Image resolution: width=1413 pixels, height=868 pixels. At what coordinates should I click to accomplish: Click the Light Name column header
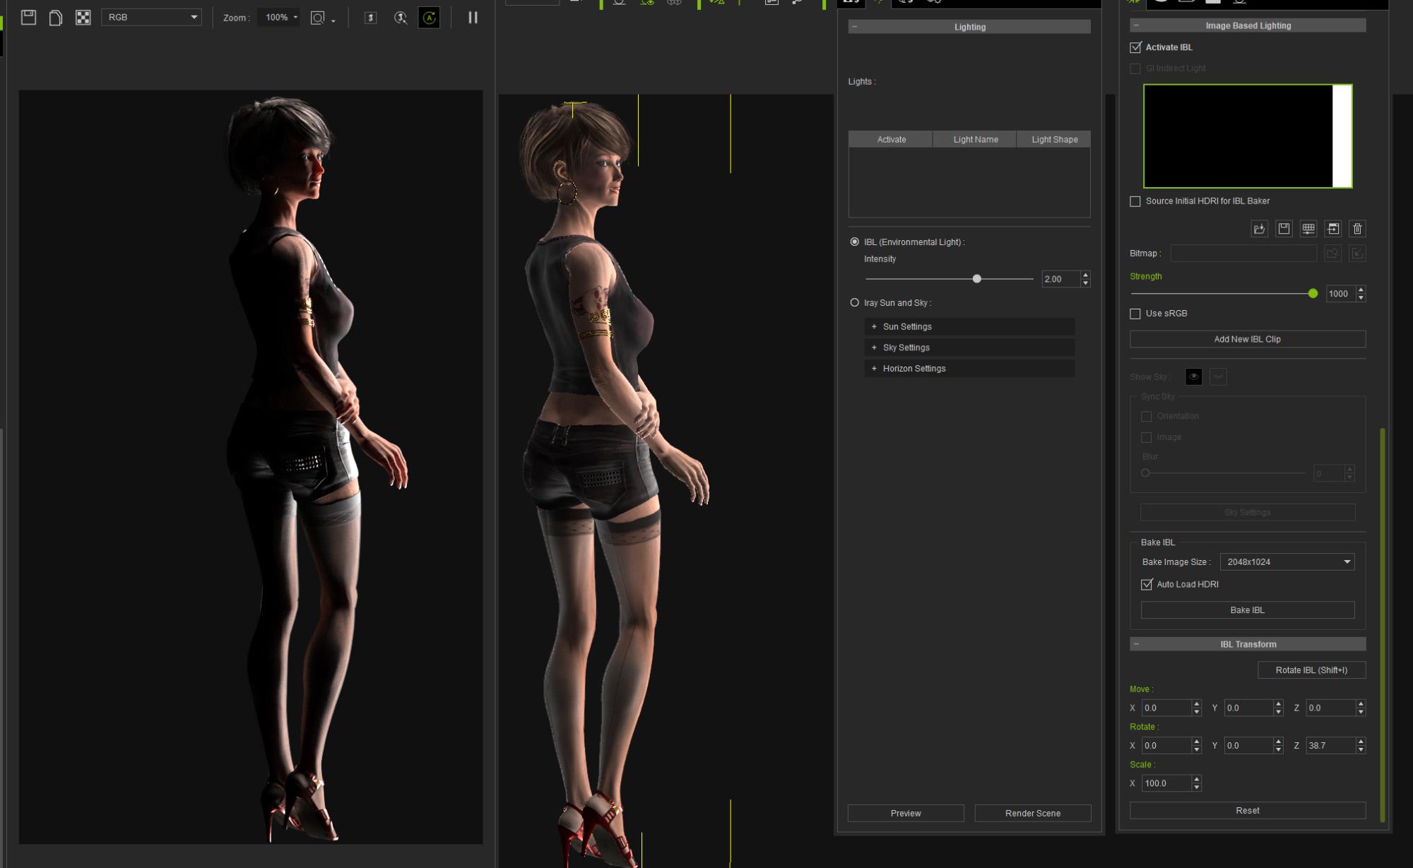(x=975, y=139)
